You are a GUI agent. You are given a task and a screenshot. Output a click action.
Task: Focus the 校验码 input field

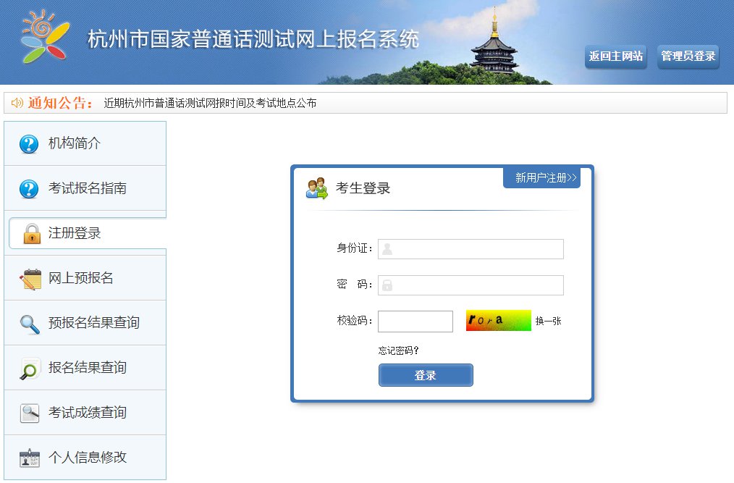(415, 322)
